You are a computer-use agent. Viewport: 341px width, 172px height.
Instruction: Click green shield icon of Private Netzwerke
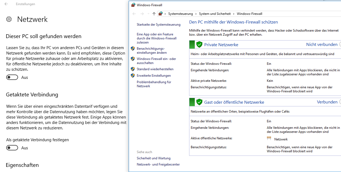tap(199, 45)
